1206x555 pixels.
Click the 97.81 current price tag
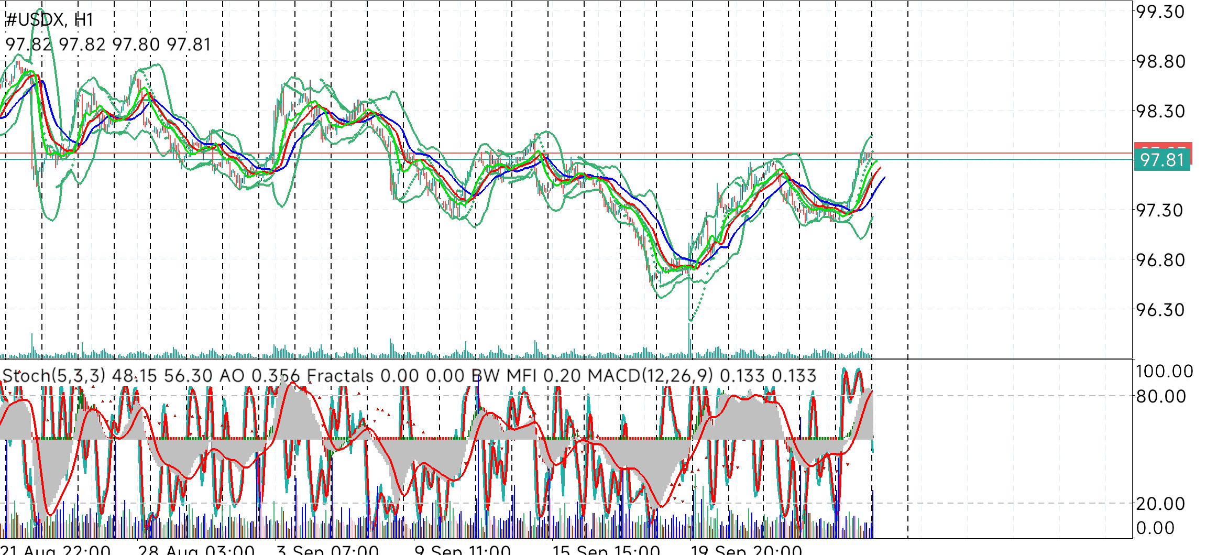point(1162,160)
